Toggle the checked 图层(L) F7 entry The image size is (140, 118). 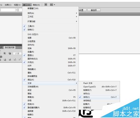click(50, 55)
